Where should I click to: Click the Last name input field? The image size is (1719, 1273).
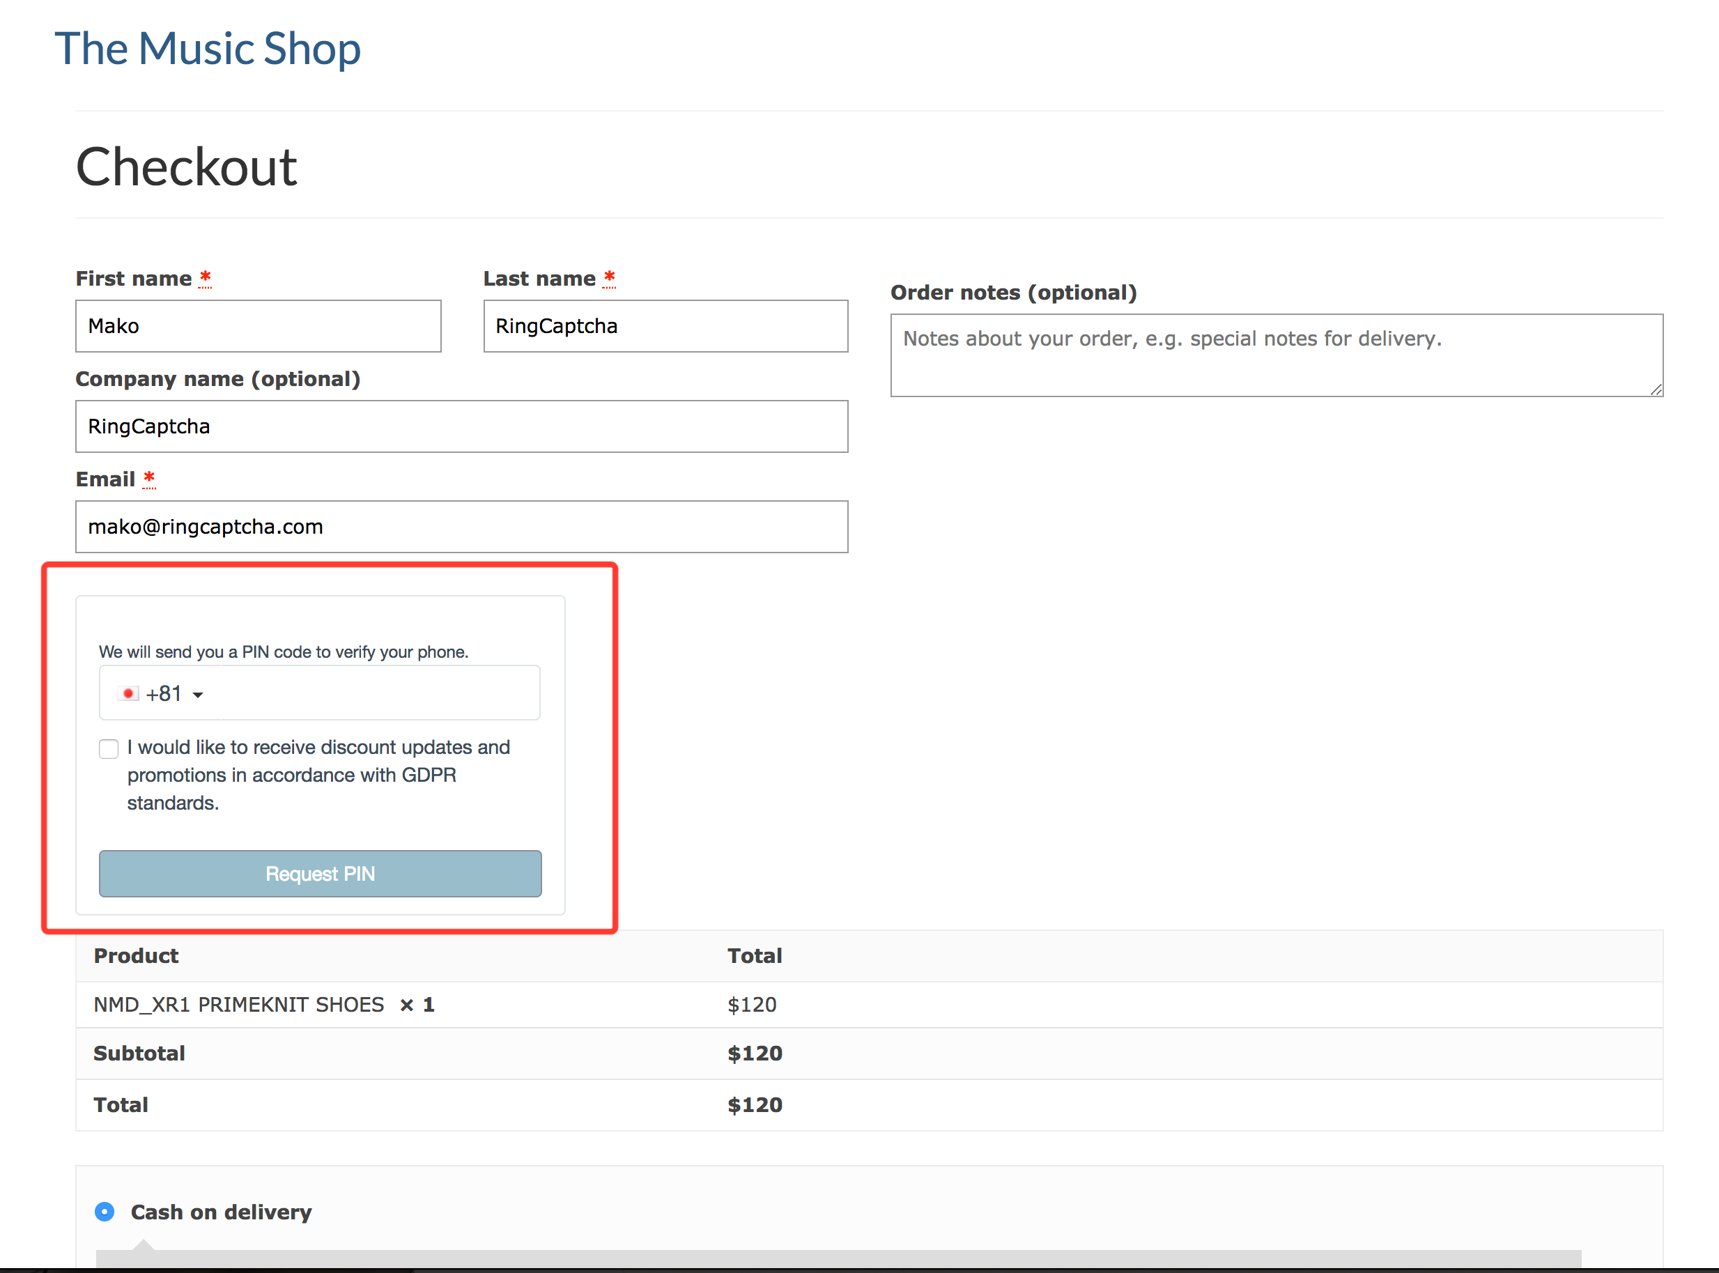[665, 326]
